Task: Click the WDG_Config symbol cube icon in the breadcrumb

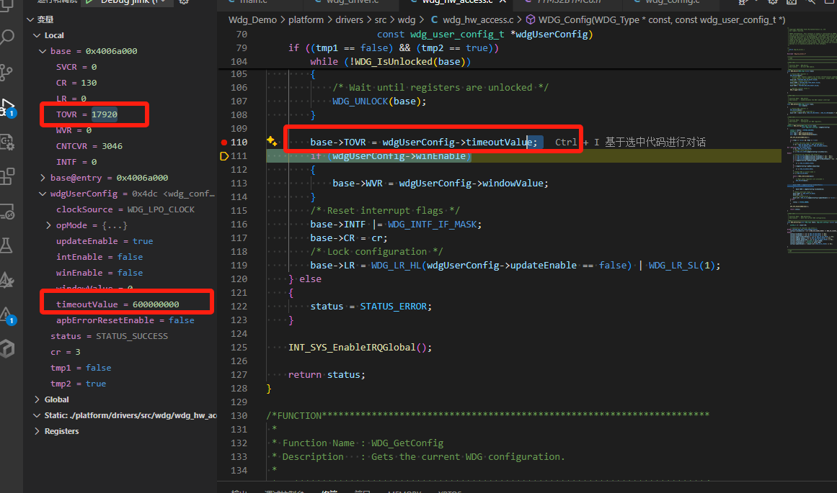Action: pyautogui.click(x=531, y=19)
